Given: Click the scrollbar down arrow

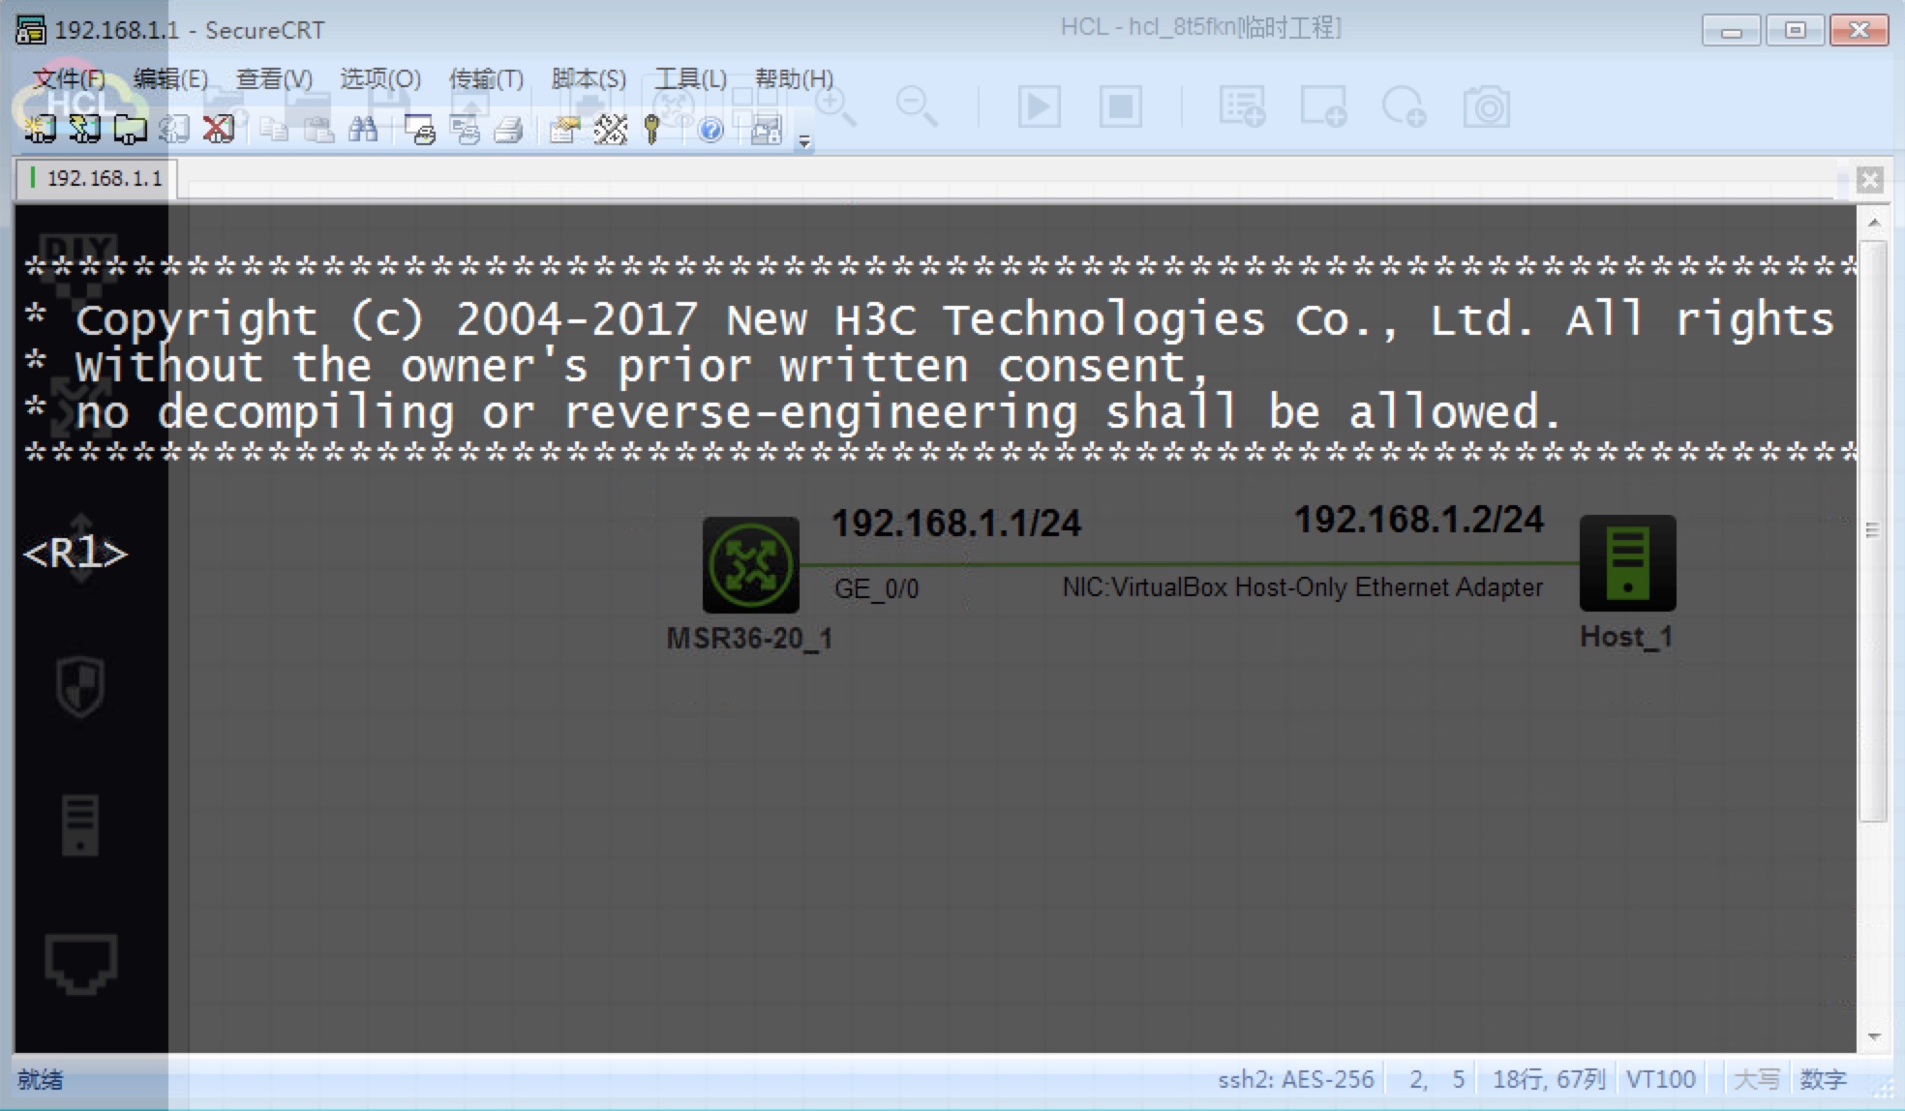Looking at the screenshot, I should click(1873, 1036).
